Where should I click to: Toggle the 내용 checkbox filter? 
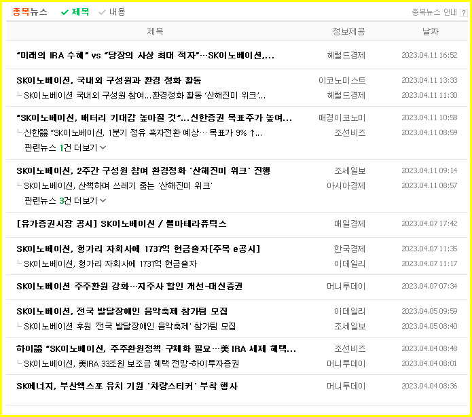pos(111,12)
